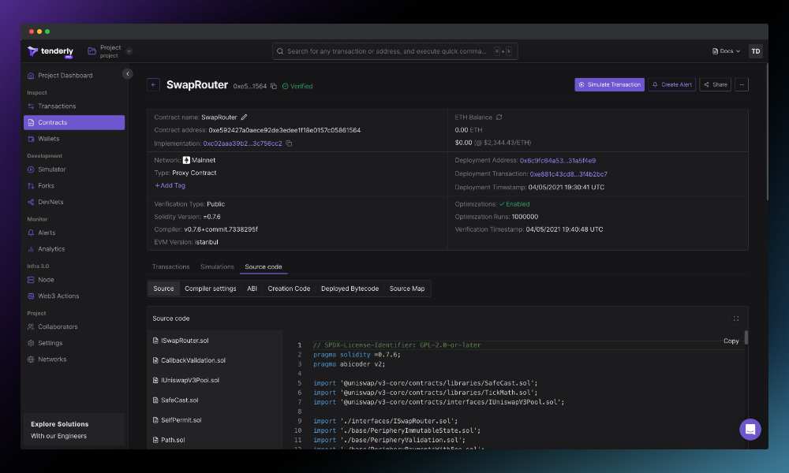Click the Simulate Transaction button
789x473 pixels.
(x=608, y=84)
